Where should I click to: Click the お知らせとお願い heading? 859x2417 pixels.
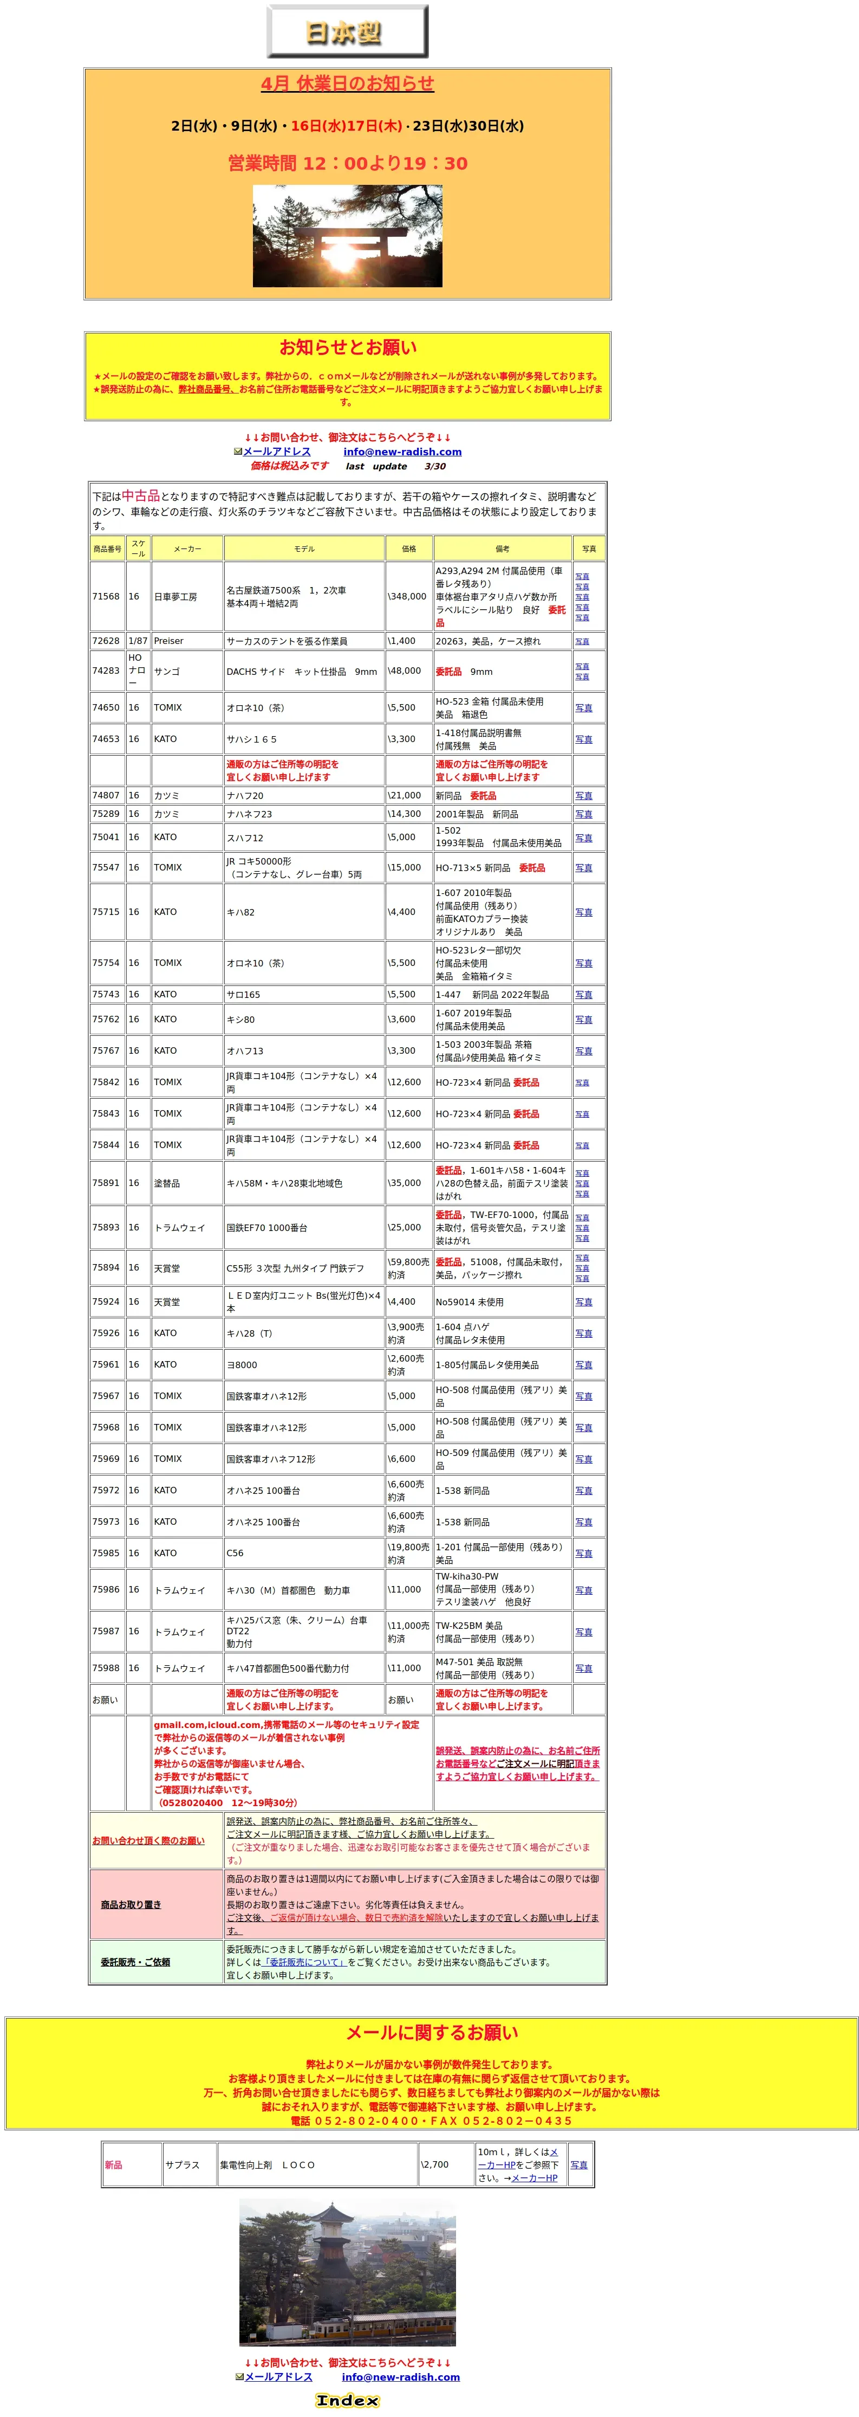pyautogui.click(x=347, y=347)
